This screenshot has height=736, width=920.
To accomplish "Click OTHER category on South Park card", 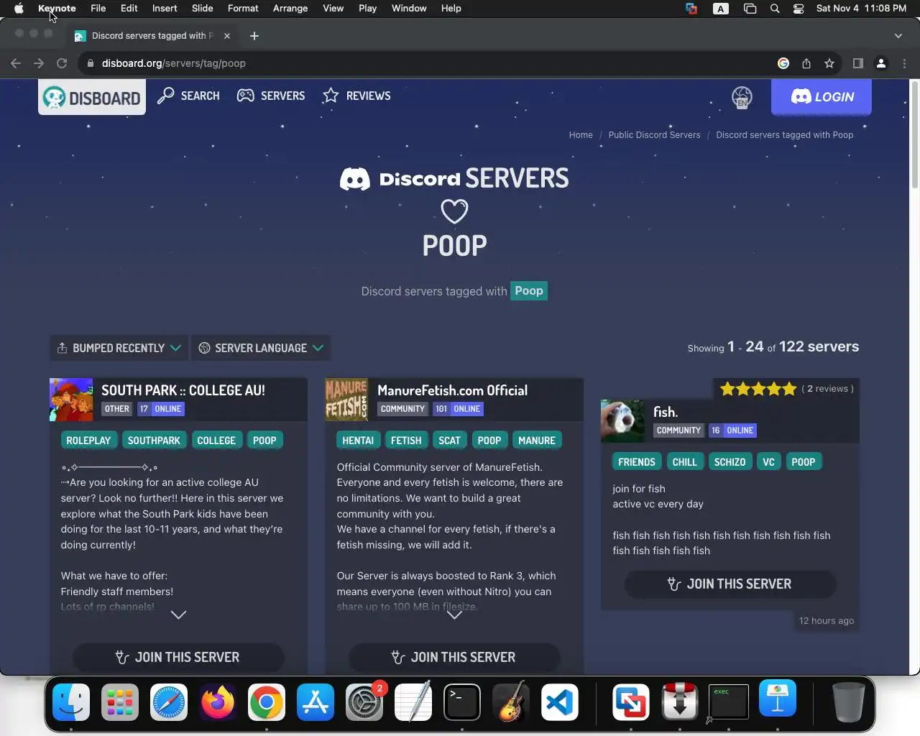I will [x=117, y=409].
